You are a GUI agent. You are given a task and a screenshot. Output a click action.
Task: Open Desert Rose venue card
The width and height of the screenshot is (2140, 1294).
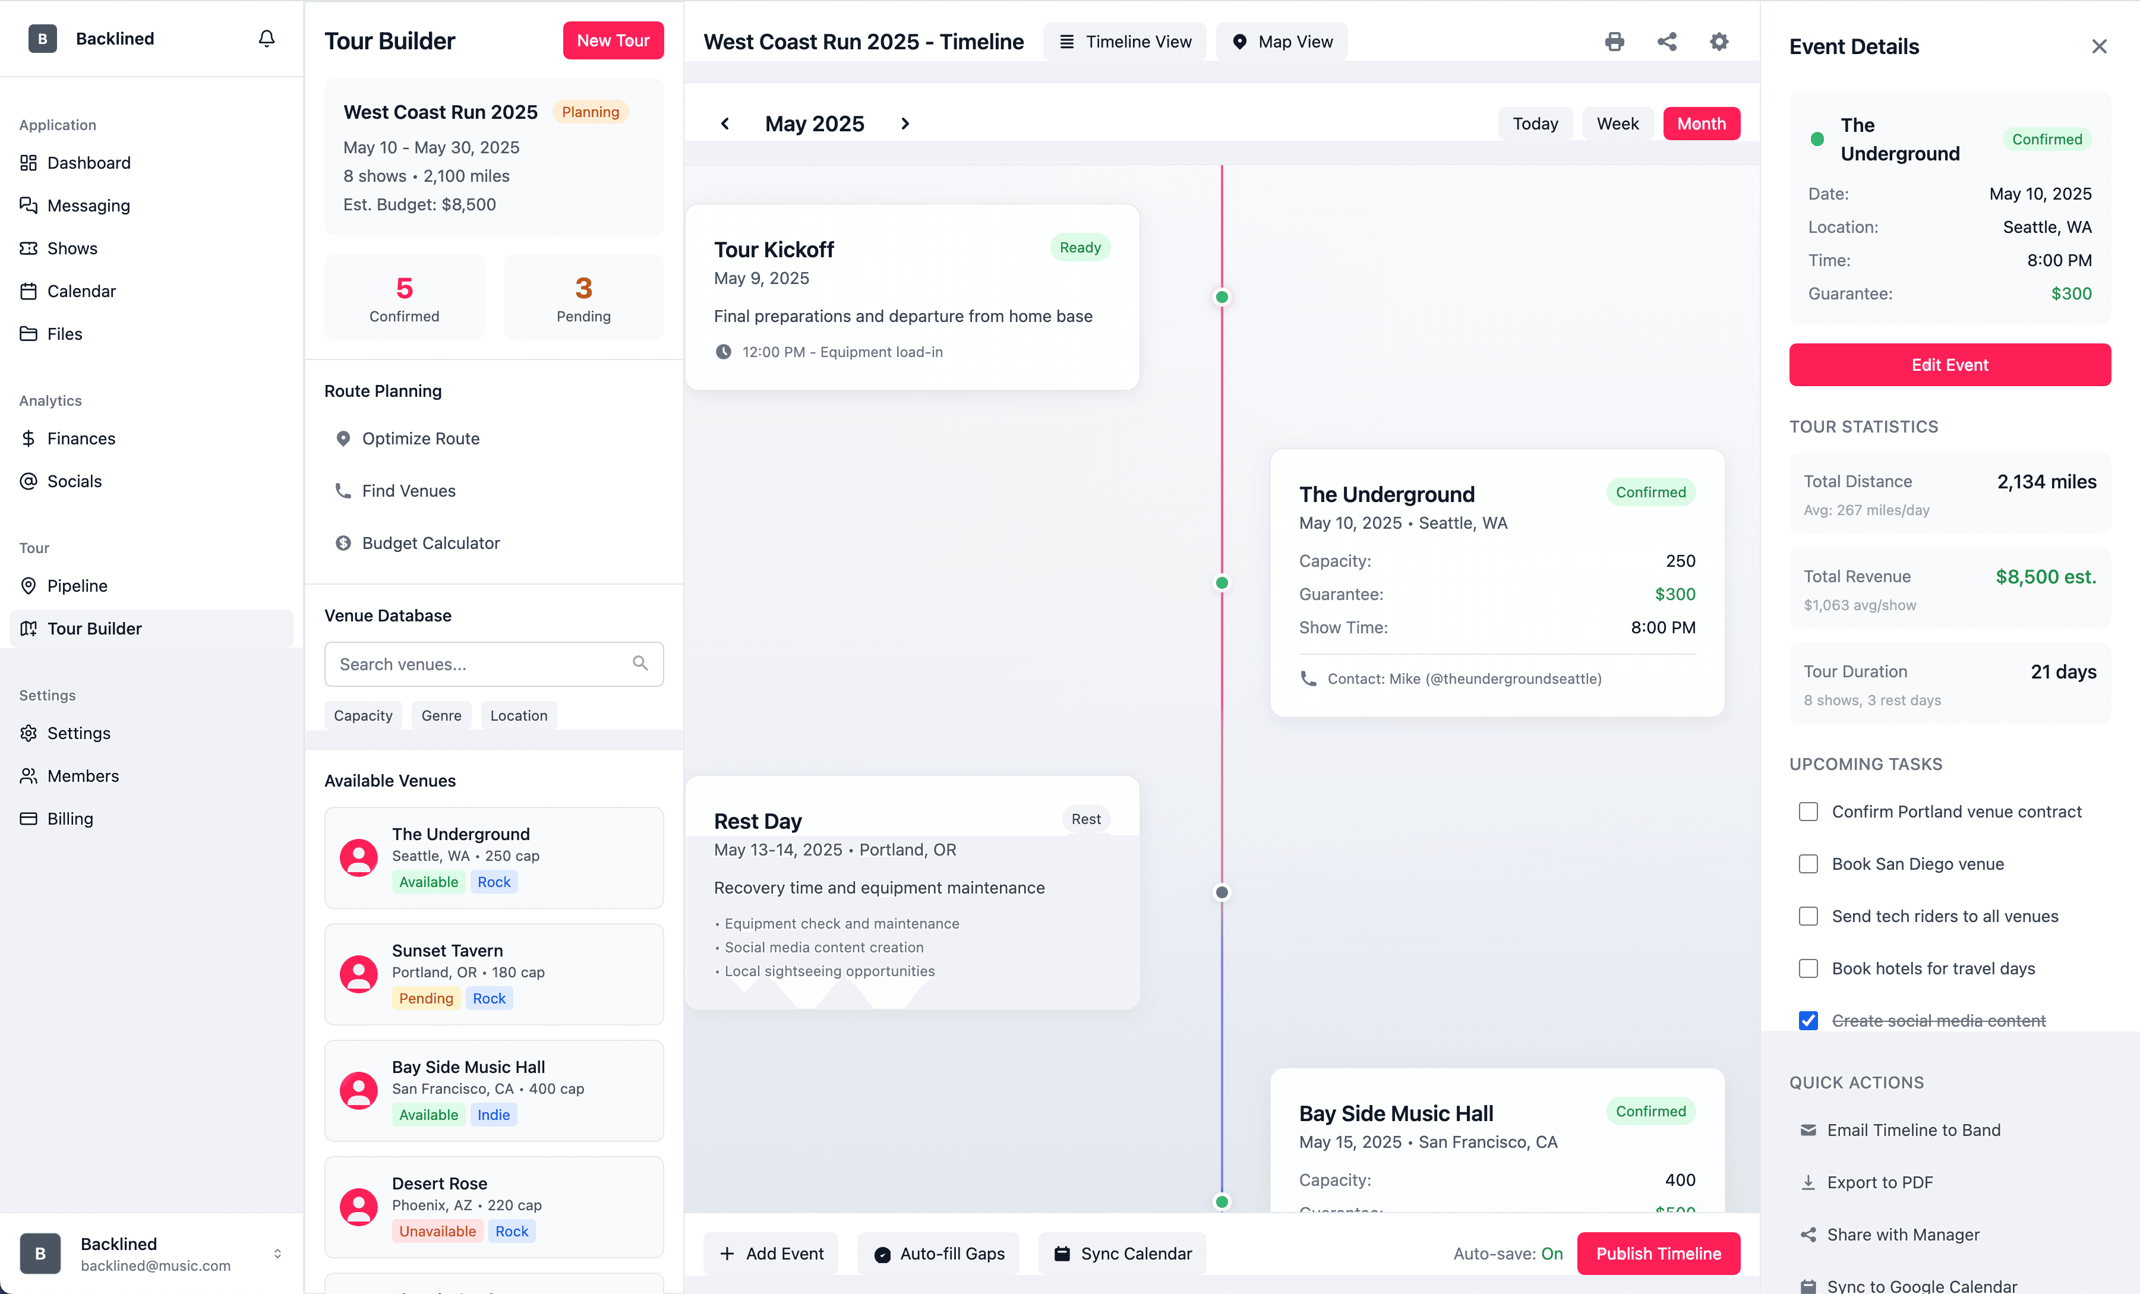click(x=493, y=1206)
